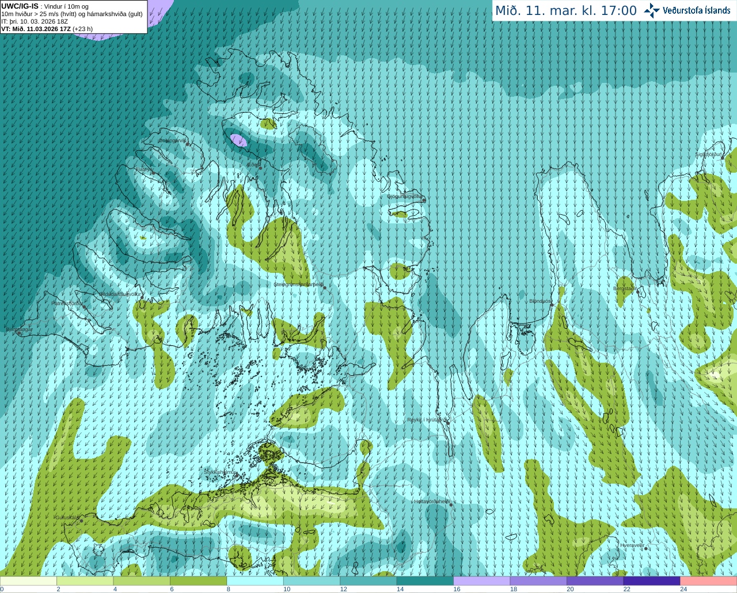
Task: Click the Bolungarvík station marker
Action: point(188,145)
